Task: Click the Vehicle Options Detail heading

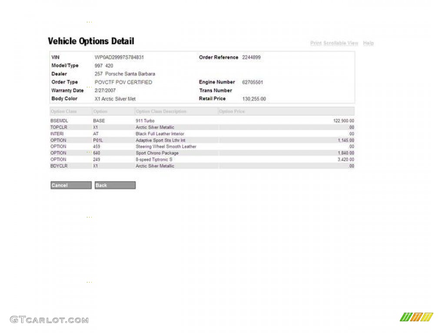Action: 91,41
